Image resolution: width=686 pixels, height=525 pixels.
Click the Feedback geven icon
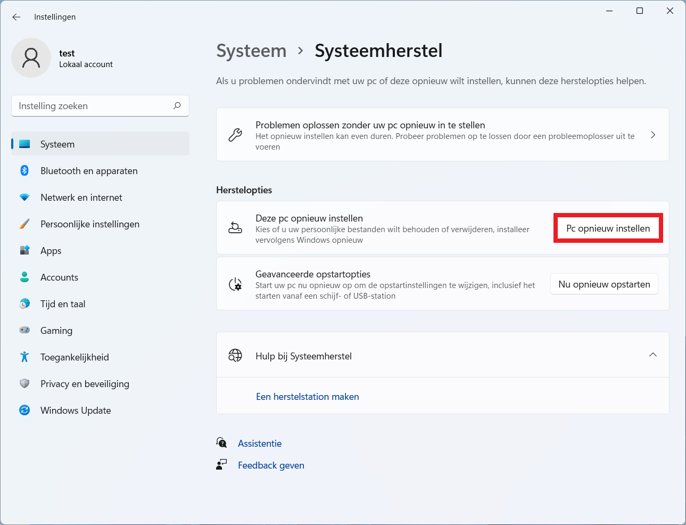[222, 464]
